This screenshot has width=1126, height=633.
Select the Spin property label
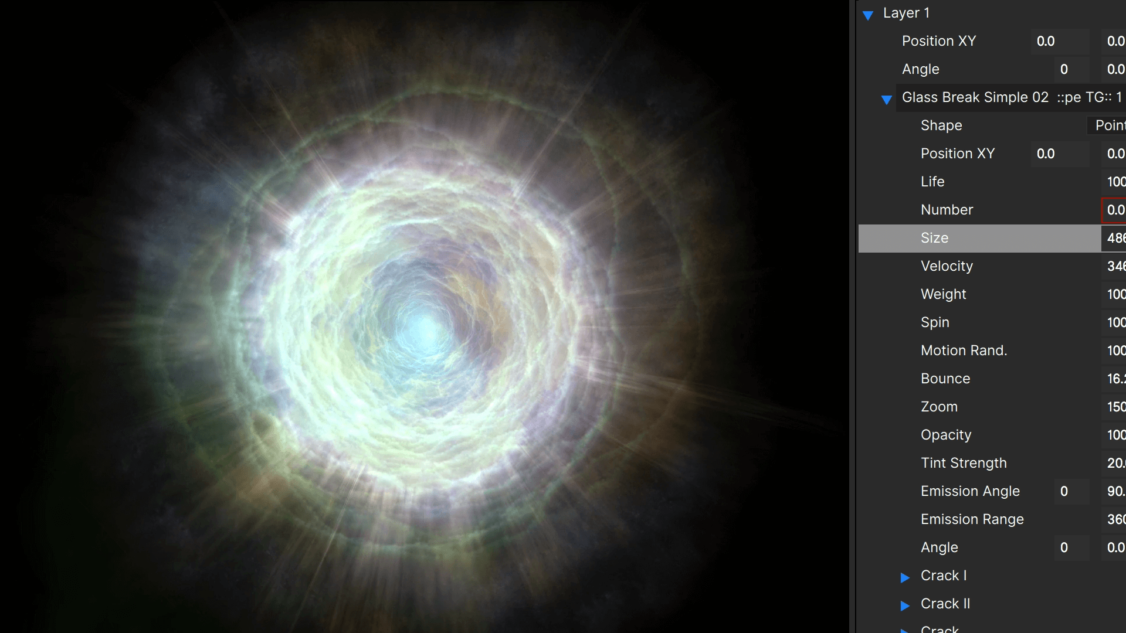[x=935, y=322]
